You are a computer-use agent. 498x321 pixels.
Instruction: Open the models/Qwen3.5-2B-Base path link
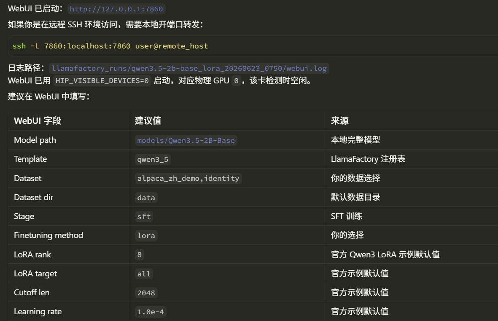[x=186, y=140]
